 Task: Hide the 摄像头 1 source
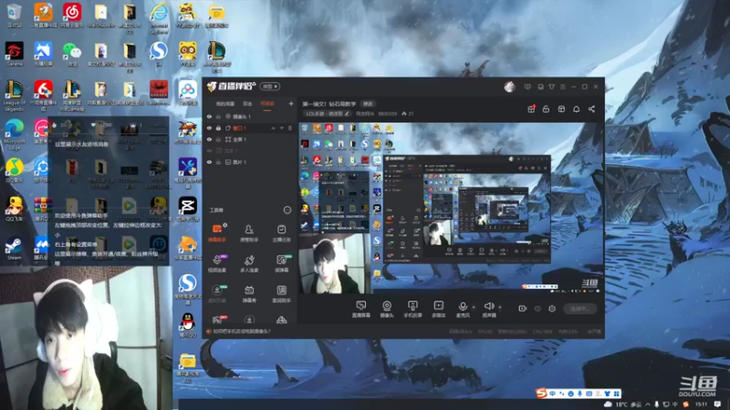point(210,117)
